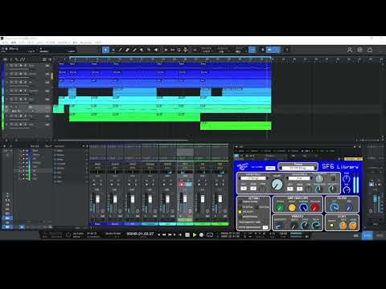The width and height of the screenshot is (386, 289).
Task: Click the time display in transport bar
Action: pos(140,234)
